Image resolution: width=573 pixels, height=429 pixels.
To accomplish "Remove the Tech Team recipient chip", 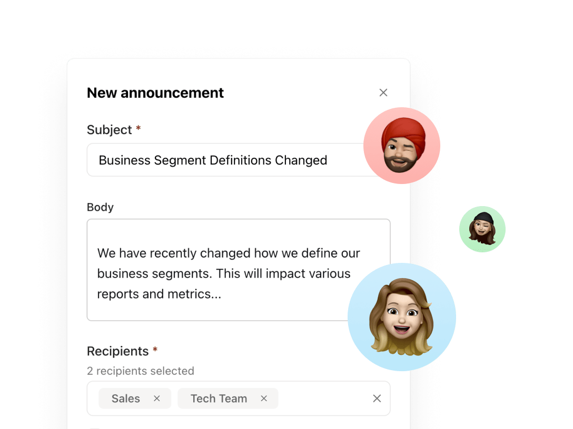I will (x=264, y=399).
